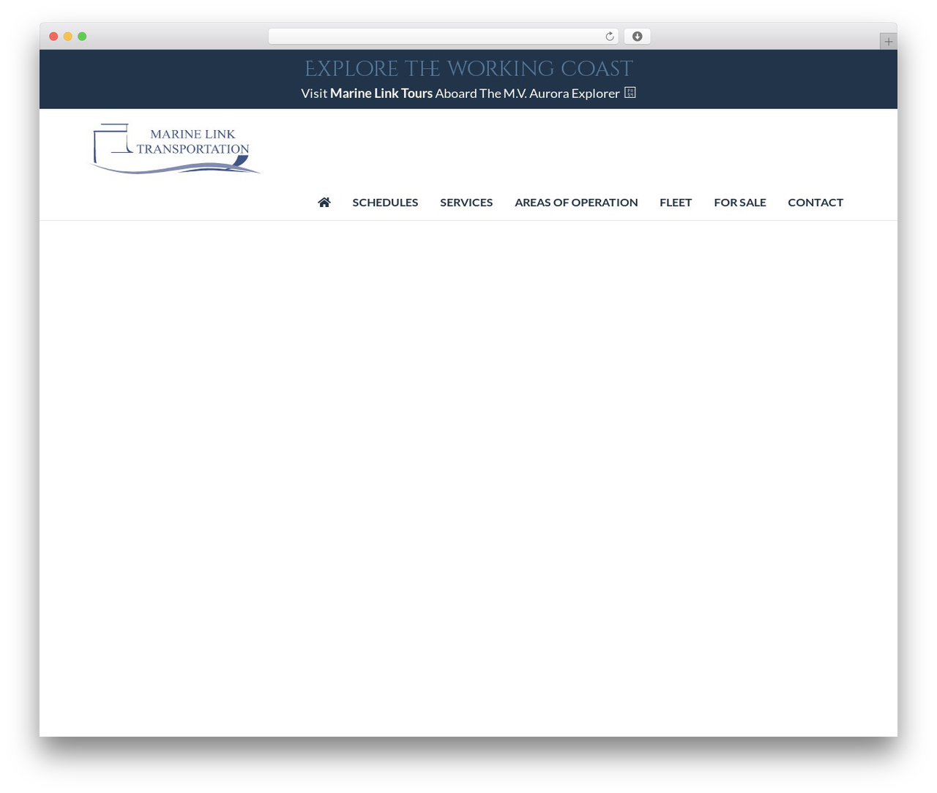Open a new tab with the plus button

888,42
